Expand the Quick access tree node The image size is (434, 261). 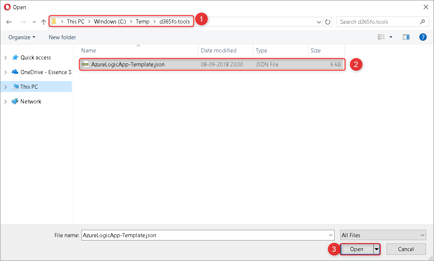5,58
